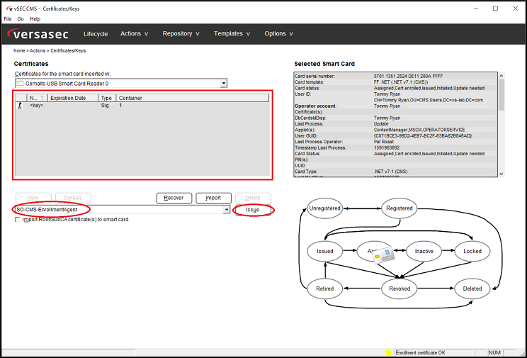The image size is (527, 358).
Task: Open the Templates dropdown menu
Action: [232, 33]
